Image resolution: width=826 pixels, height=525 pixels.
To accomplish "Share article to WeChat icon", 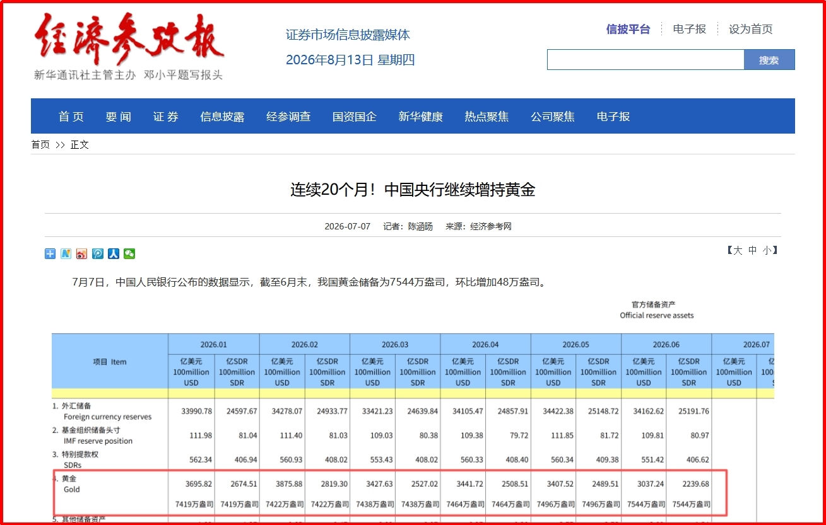I will 129,253.
